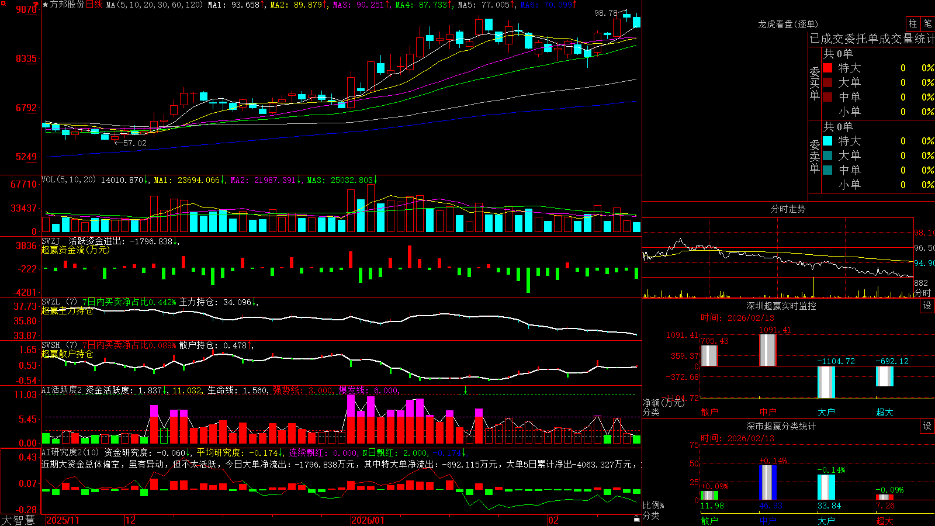Click the 超赢散户持仓 label

tap(67, 354)
